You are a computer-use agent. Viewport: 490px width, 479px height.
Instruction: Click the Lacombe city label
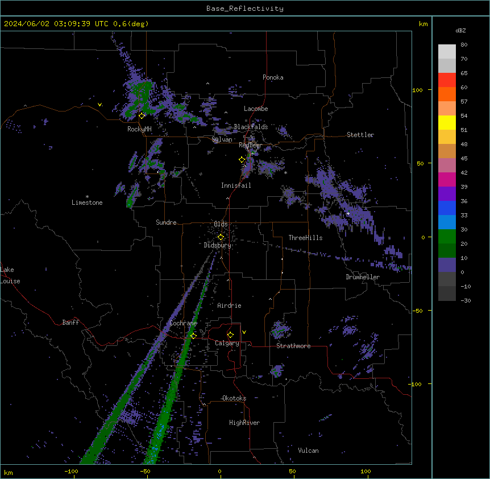[256, 109]
